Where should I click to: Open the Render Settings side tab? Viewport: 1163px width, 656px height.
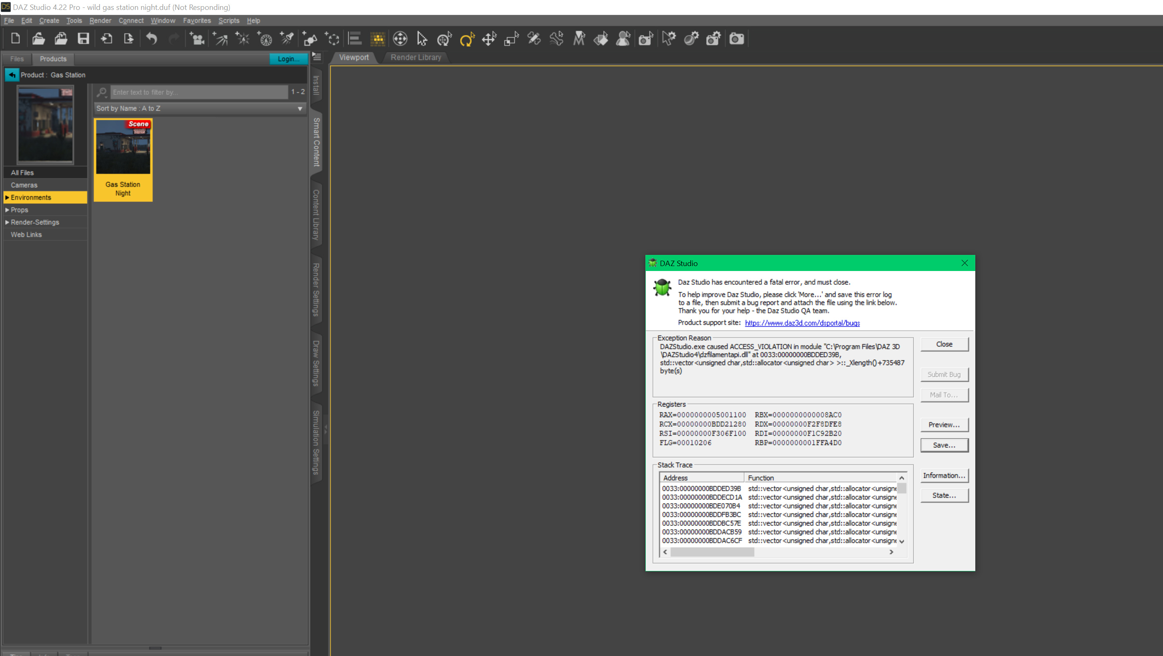[x=316, y=290]
